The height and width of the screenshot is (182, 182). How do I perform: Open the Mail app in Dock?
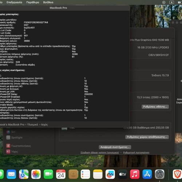(11, 174)
